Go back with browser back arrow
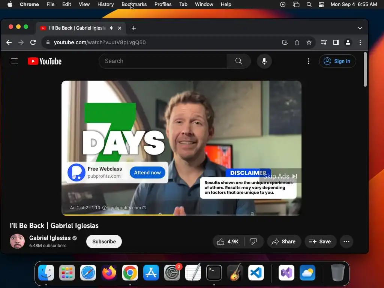 [x=9, y=42]
